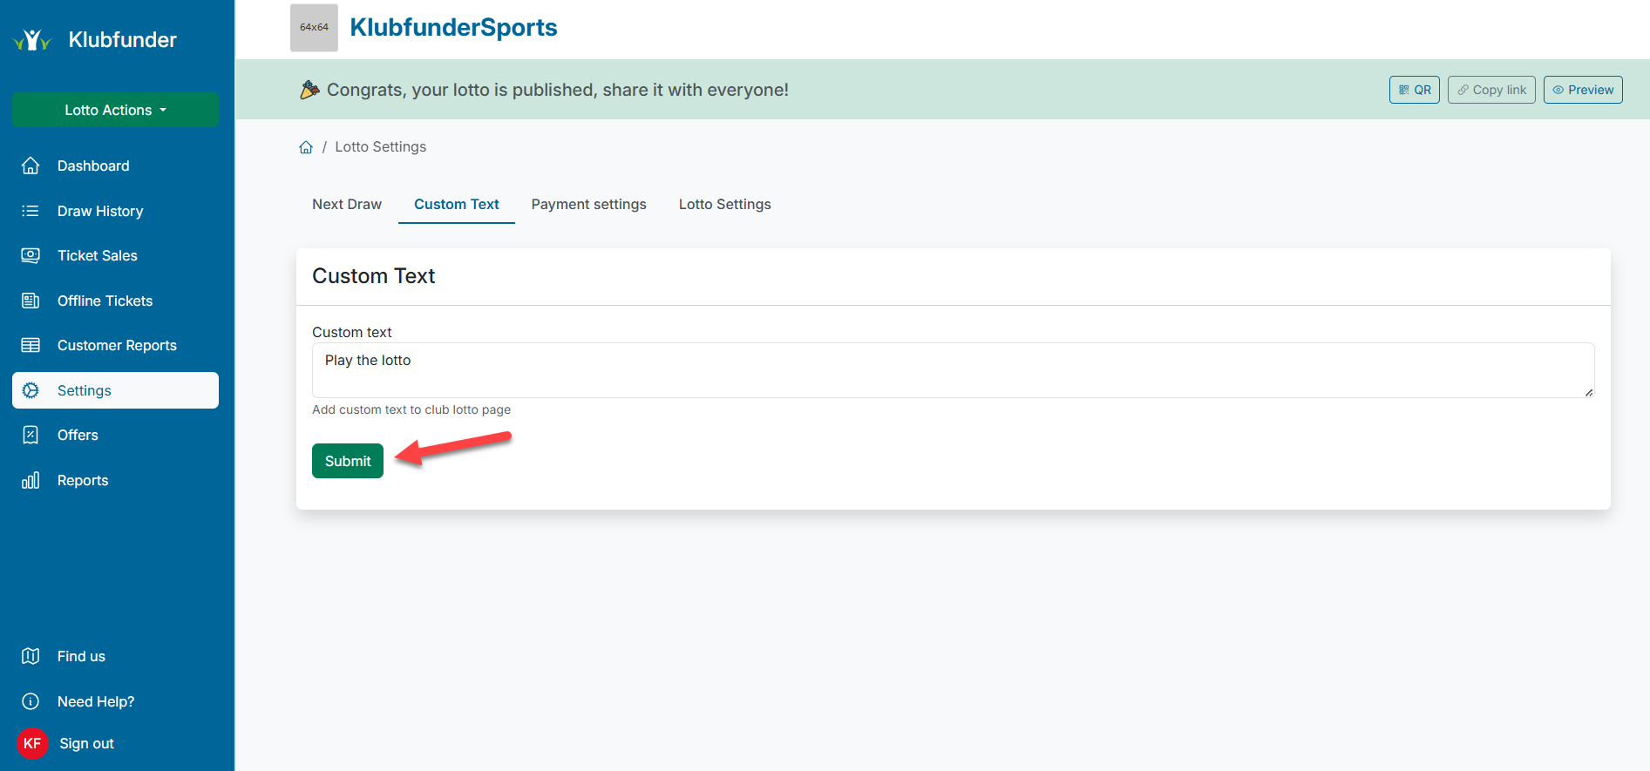
Task: Select the Lotto Settings tab
Action: click(x=724, y=204)
